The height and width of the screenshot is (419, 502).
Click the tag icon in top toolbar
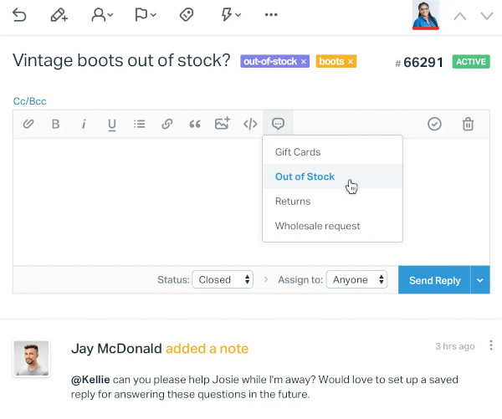(187, 15)
